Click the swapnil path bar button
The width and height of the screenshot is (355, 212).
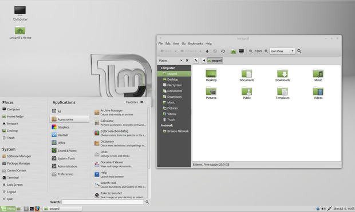tap(215, 61)
